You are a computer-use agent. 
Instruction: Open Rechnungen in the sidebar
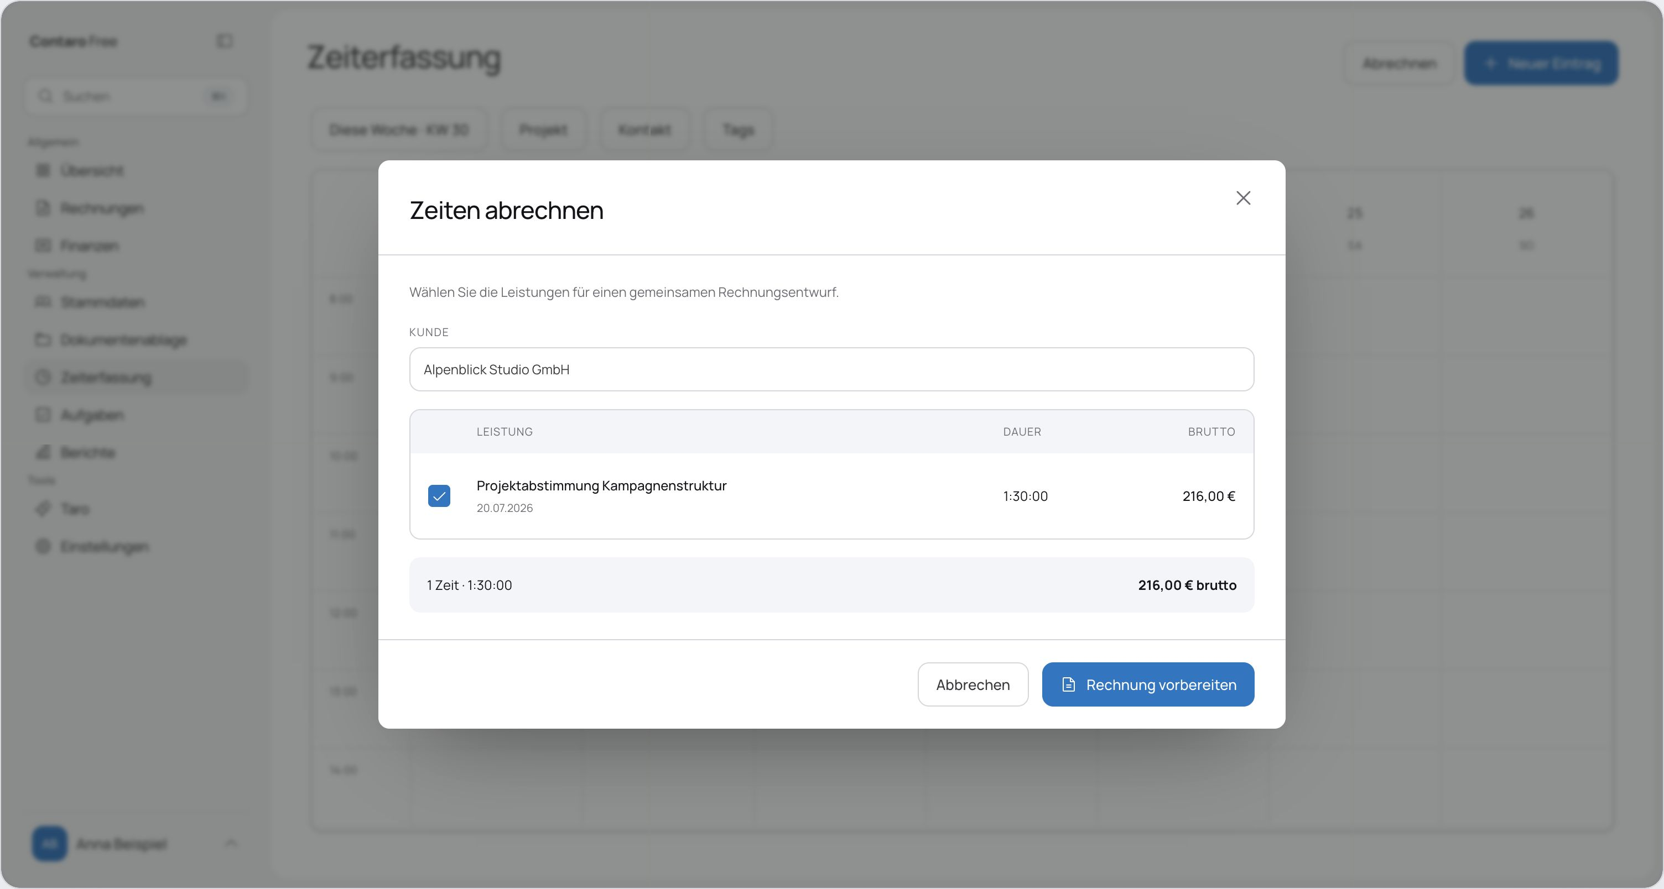136,208
